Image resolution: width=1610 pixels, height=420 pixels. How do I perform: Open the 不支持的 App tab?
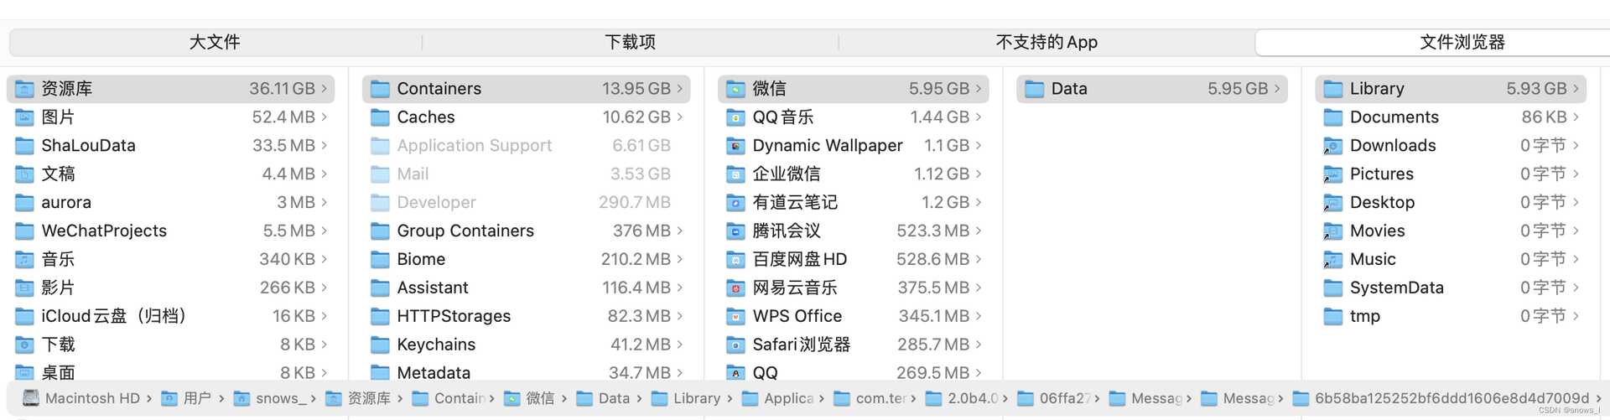[x=1046, y=42]
